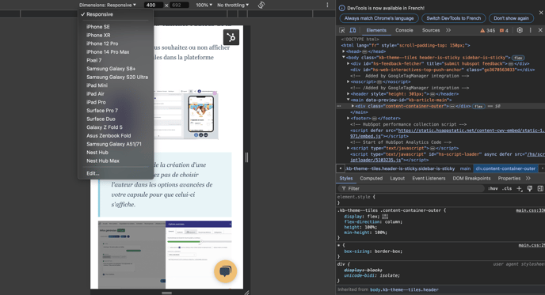Click the breadcrumb scroll left arrow

point(341,168)
